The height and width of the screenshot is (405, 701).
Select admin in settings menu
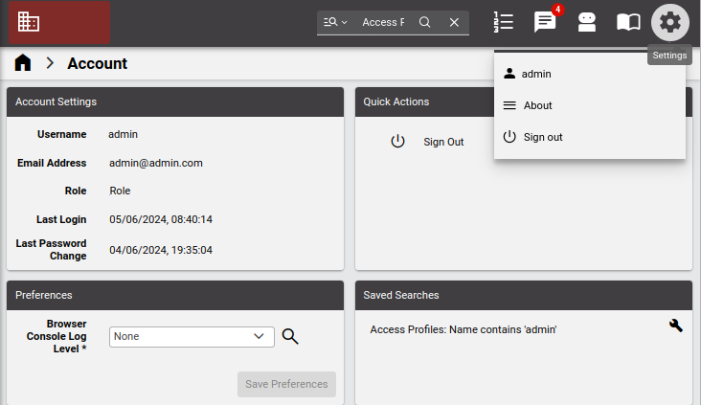point(535,74)
